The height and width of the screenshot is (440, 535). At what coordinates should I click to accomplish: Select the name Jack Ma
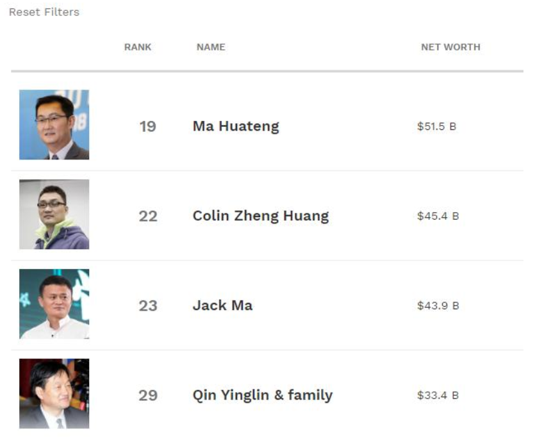(x=222, y=306)
